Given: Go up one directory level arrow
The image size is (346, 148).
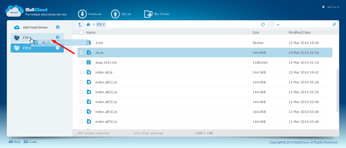Looking at the screenshot, I should pos(80,24).
